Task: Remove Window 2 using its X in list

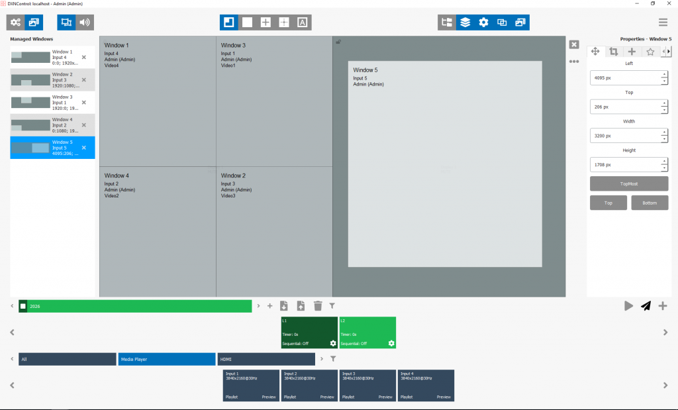Action: tap(83, 80)
